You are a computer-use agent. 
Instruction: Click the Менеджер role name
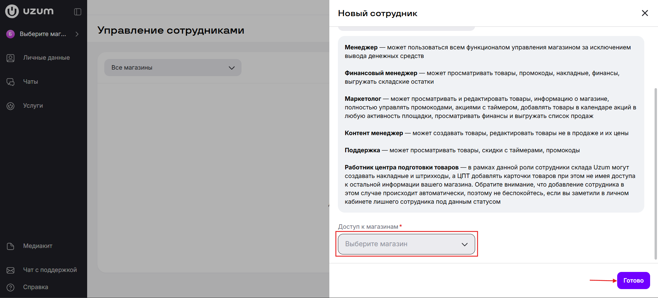[361, 47]
